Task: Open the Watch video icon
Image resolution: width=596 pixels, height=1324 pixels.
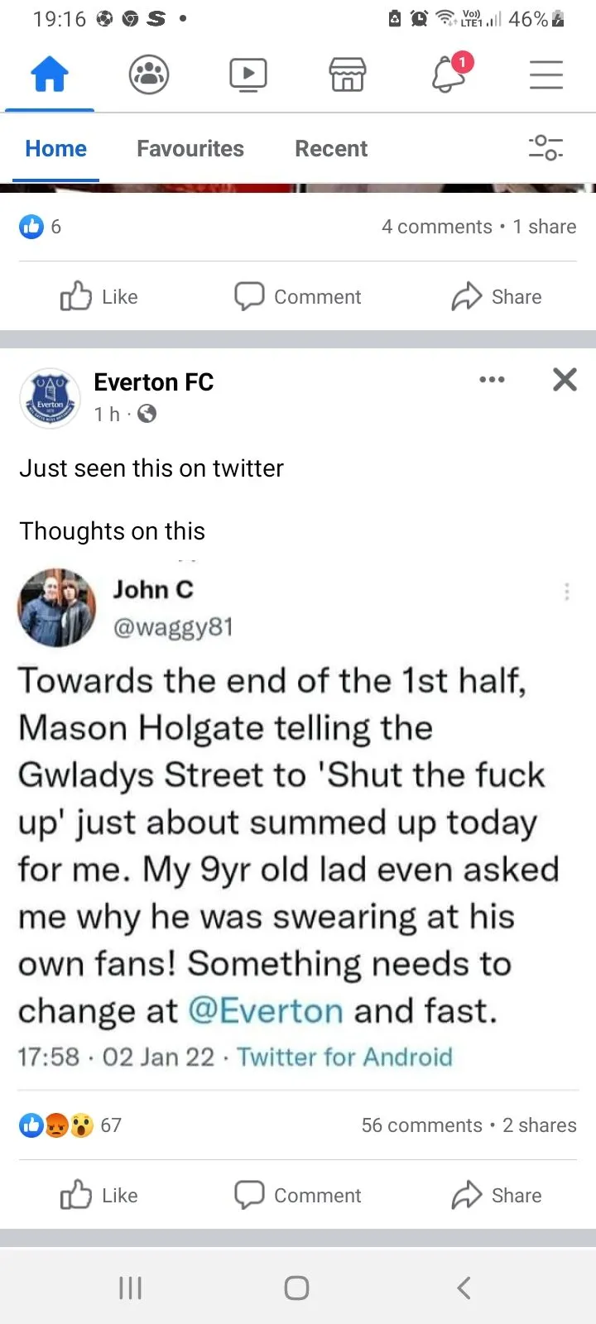Action: click(x=248, y=74)
